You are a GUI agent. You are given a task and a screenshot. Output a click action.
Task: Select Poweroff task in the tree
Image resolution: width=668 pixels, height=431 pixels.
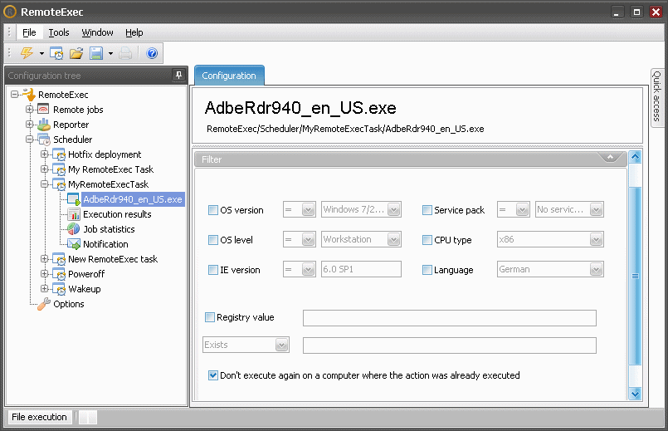point(86,274)
